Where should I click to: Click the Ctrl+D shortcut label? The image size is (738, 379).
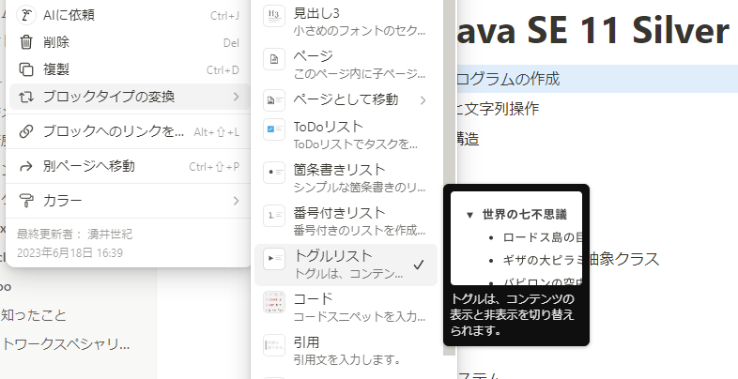pos(223,70)
